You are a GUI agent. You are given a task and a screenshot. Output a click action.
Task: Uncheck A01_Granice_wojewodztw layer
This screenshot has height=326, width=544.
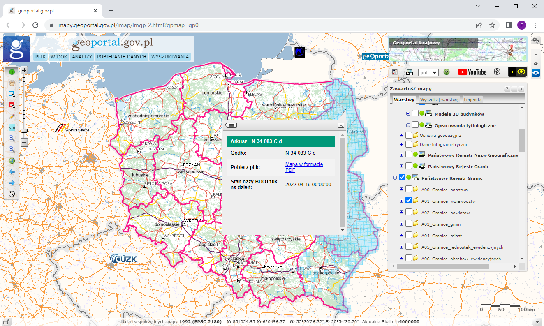(x=409, y=201)
